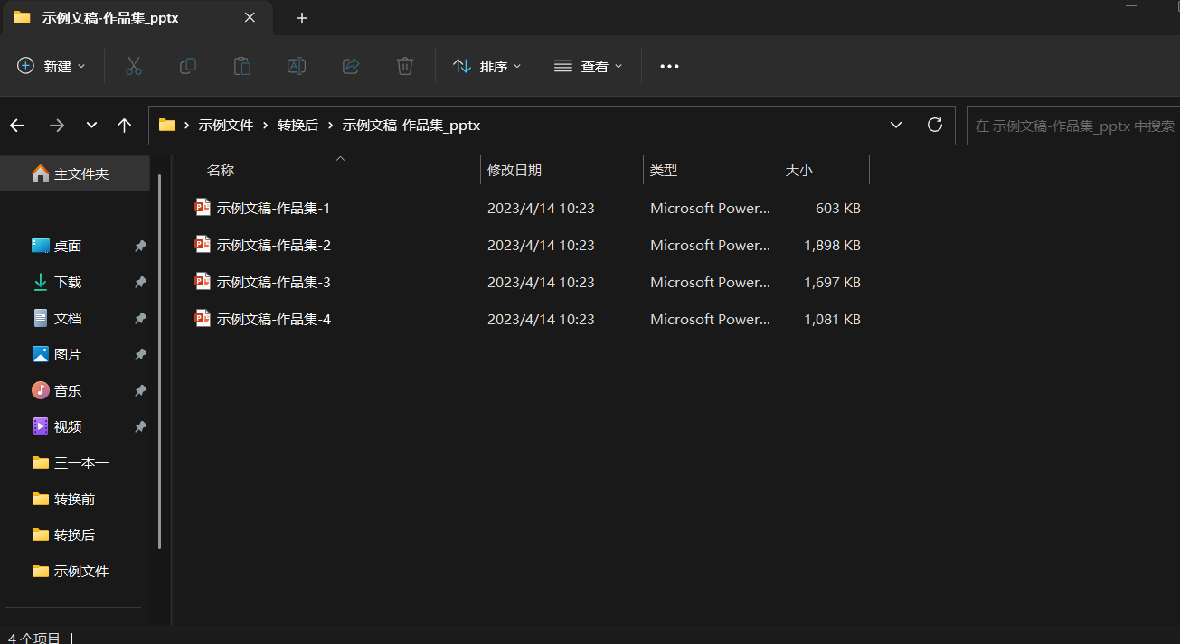The height and width of the screenshot is (644, 1180).
Task: Select the Rename icon
Action: (296, 65)
